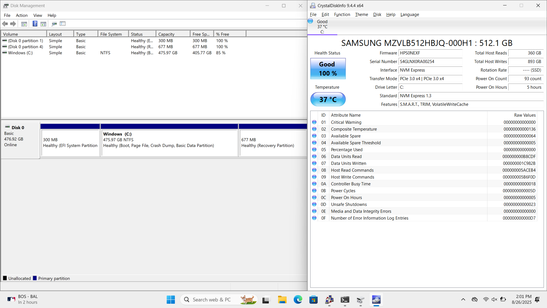Open the Language menu in CrystalDiskInfo
Viewport: 547px width, 308px height.
coord(410,15)
